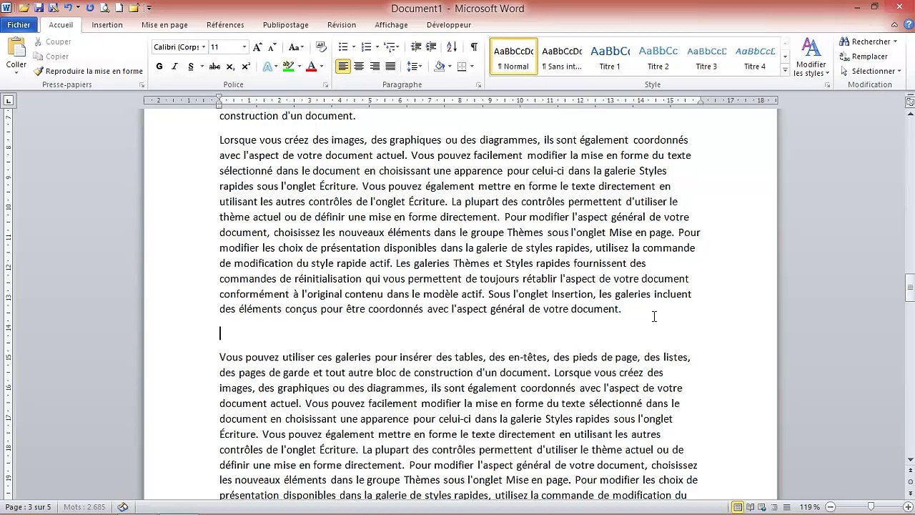Viewport: 915px width, 515px height.
Task: Expand the borders dropdown arrow
Action: pos(472,67)
